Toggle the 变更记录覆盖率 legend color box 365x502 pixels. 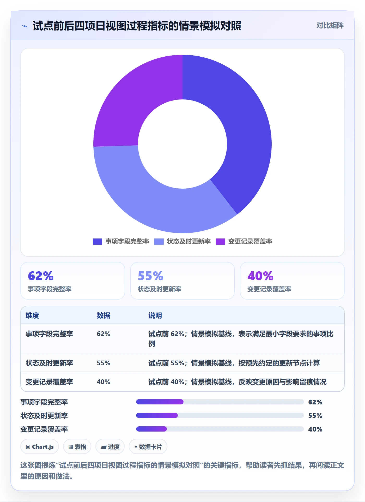point(221,242)
